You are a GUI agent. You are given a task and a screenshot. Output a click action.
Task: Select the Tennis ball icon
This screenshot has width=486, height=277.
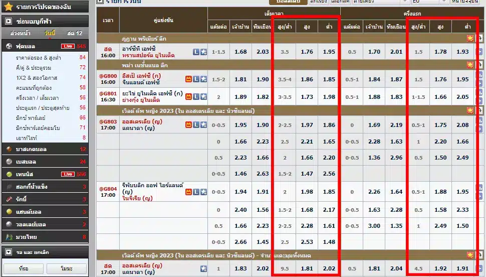(10, 174)
